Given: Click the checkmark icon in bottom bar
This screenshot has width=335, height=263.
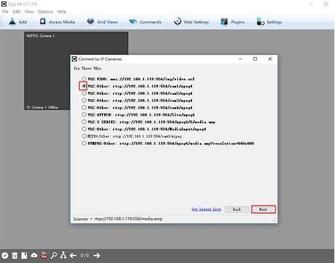Looking at the screenshot, I should [5, 256].
